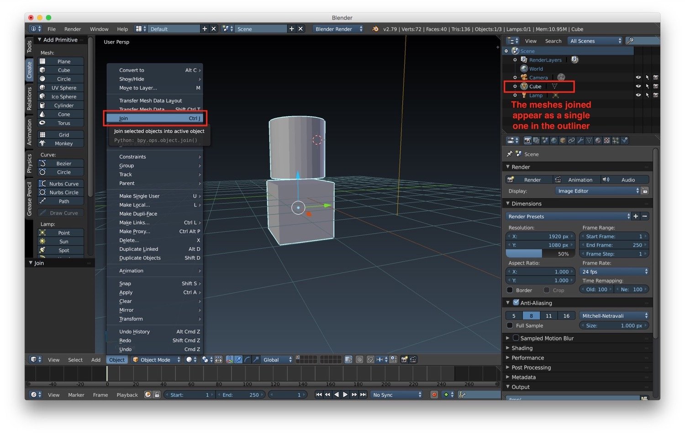Open the Render Presets dropdown
Screen dimensions: 685x434
point(568,217)
